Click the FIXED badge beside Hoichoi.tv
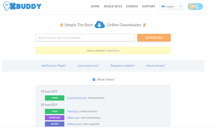 pyautogui.click(x=55, y=112)
